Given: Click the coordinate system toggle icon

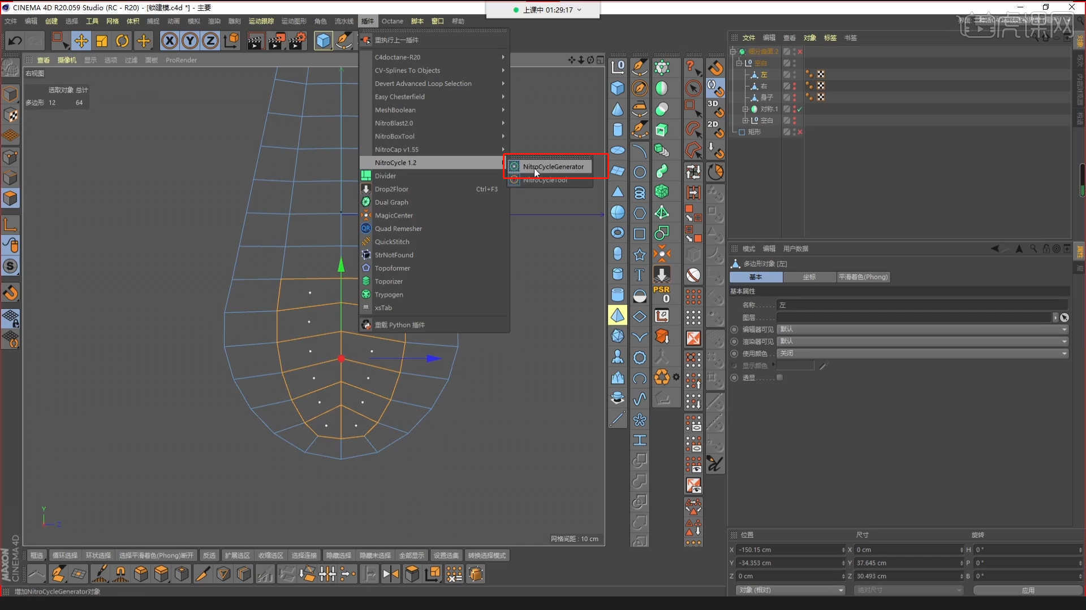Looking at the screenshot, I should tap(231, 41).
